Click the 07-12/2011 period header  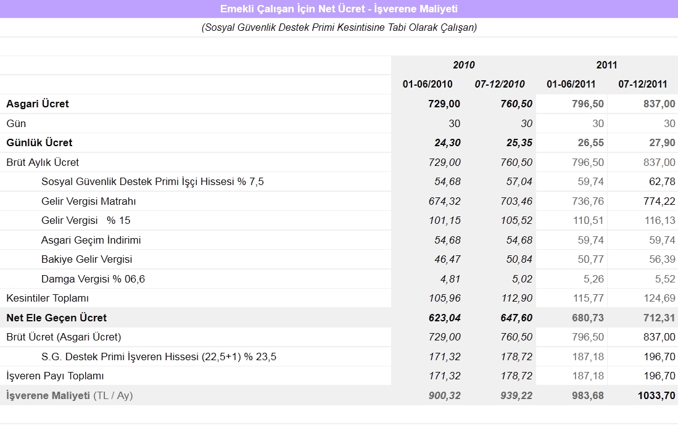pyautogui.click(x=643, y=84)
